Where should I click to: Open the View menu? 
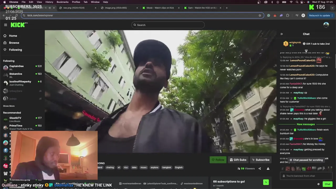[x=39, y=2]
